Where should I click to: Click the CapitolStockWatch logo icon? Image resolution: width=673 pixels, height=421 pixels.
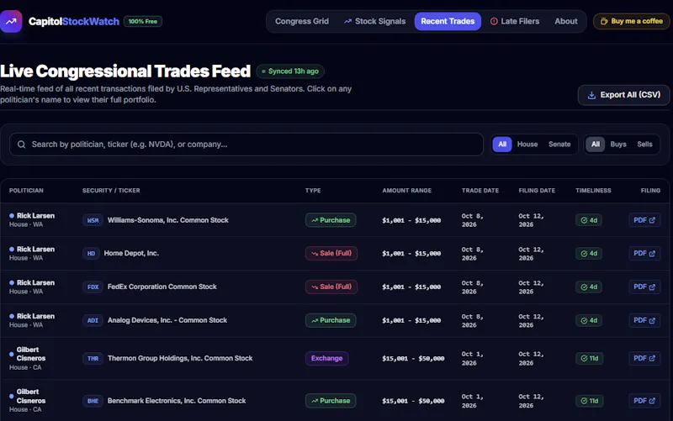pos(11,21)
